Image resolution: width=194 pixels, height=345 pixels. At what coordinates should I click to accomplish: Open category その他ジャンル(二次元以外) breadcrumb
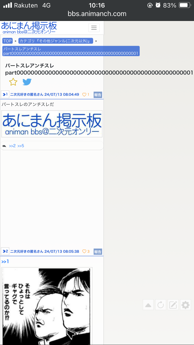(x=56, y=41)
